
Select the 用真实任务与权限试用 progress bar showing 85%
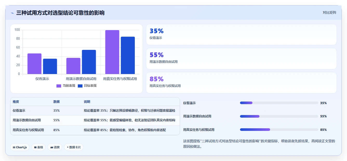click(x=279, y=130)
